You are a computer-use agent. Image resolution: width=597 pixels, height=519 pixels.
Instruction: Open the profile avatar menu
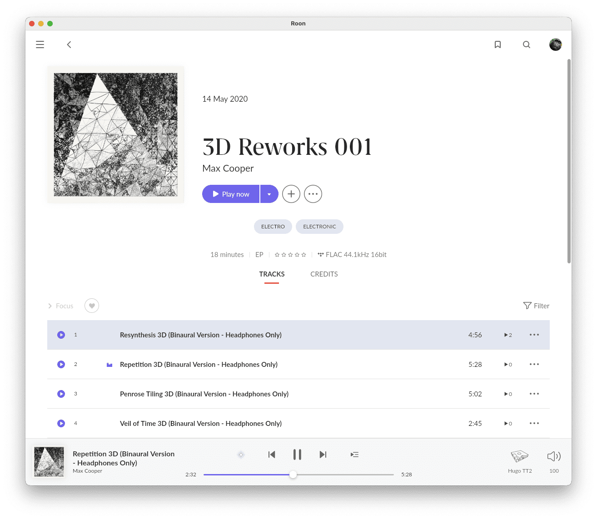click(x=556, y=44)
